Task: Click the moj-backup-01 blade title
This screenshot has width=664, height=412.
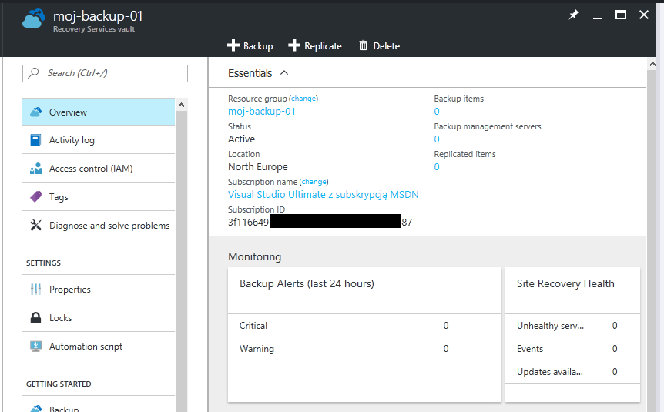Action: (98, 16)
